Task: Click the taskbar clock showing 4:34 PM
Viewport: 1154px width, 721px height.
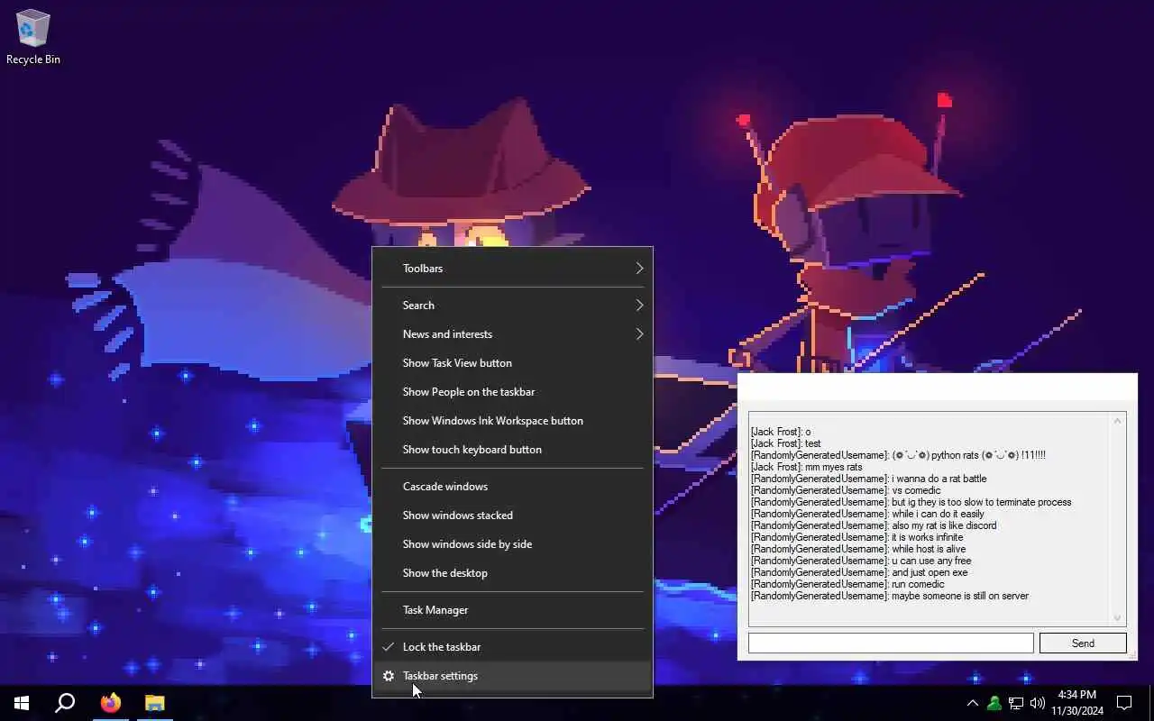Action: [x=1077, y=703]
